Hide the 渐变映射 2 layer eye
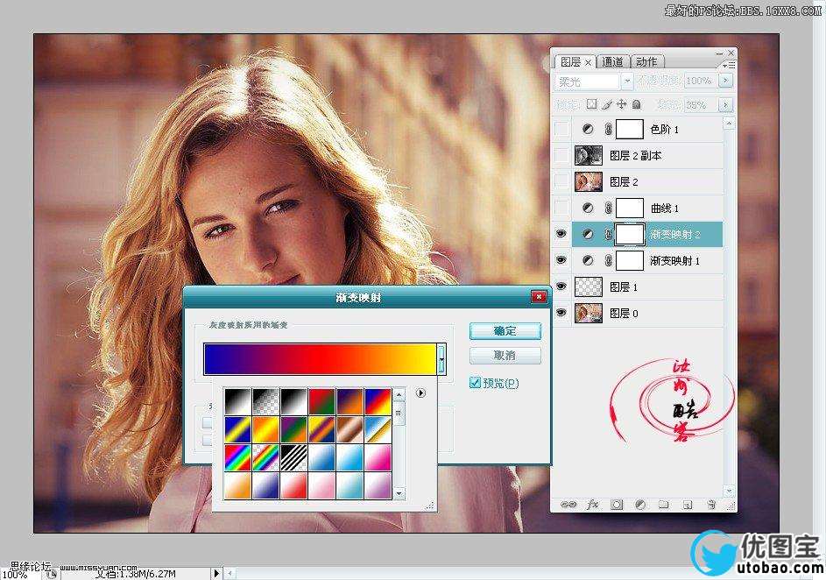The image size is (826, 580). tap(561, 234)
